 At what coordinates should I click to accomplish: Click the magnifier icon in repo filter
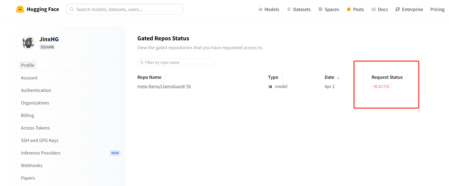pos(142,62)
